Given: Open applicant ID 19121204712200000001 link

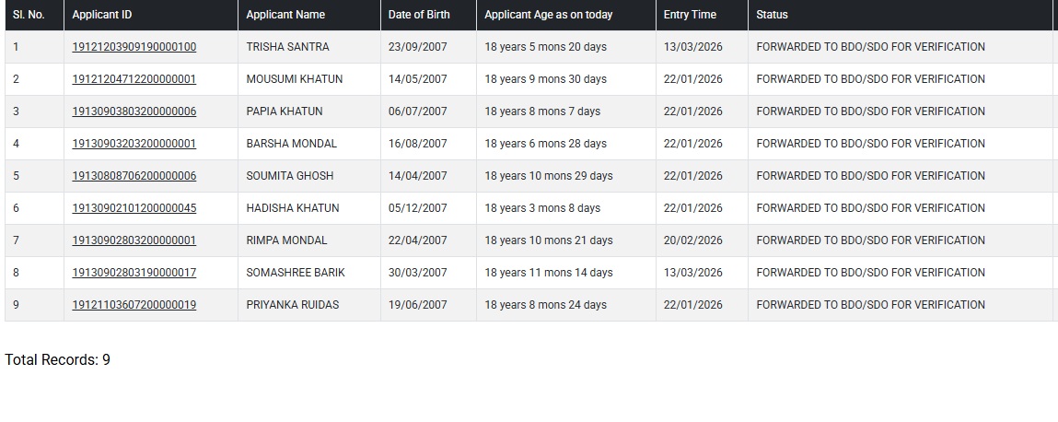Looking at the screenshot, I should click(134, 79).
